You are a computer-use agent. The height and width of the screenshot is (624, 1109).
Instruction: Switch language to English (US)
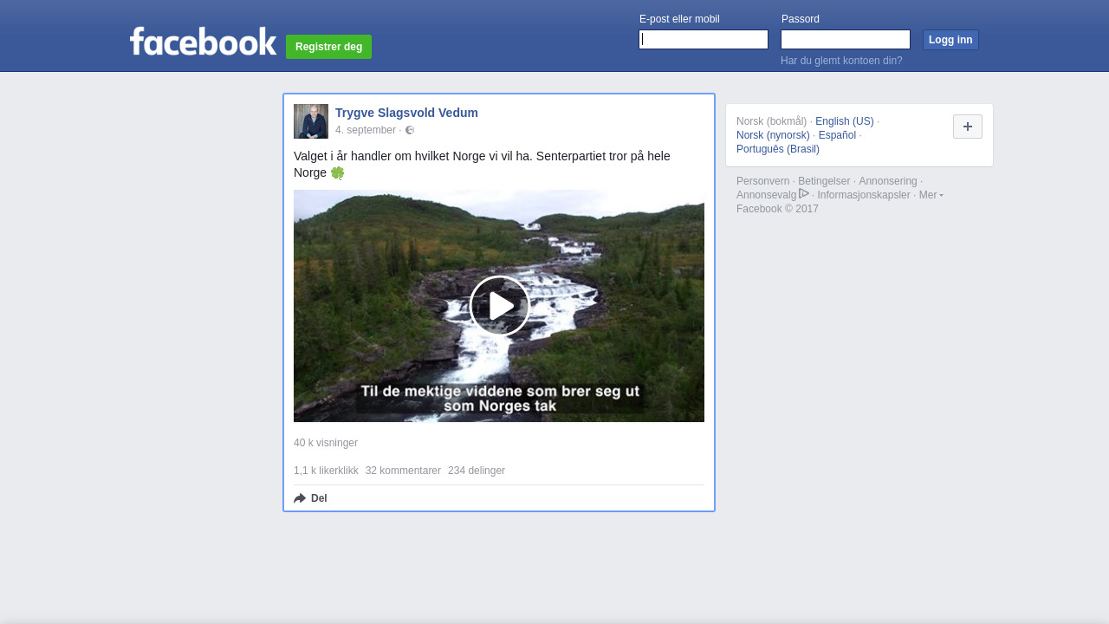(x=845, y=121)
